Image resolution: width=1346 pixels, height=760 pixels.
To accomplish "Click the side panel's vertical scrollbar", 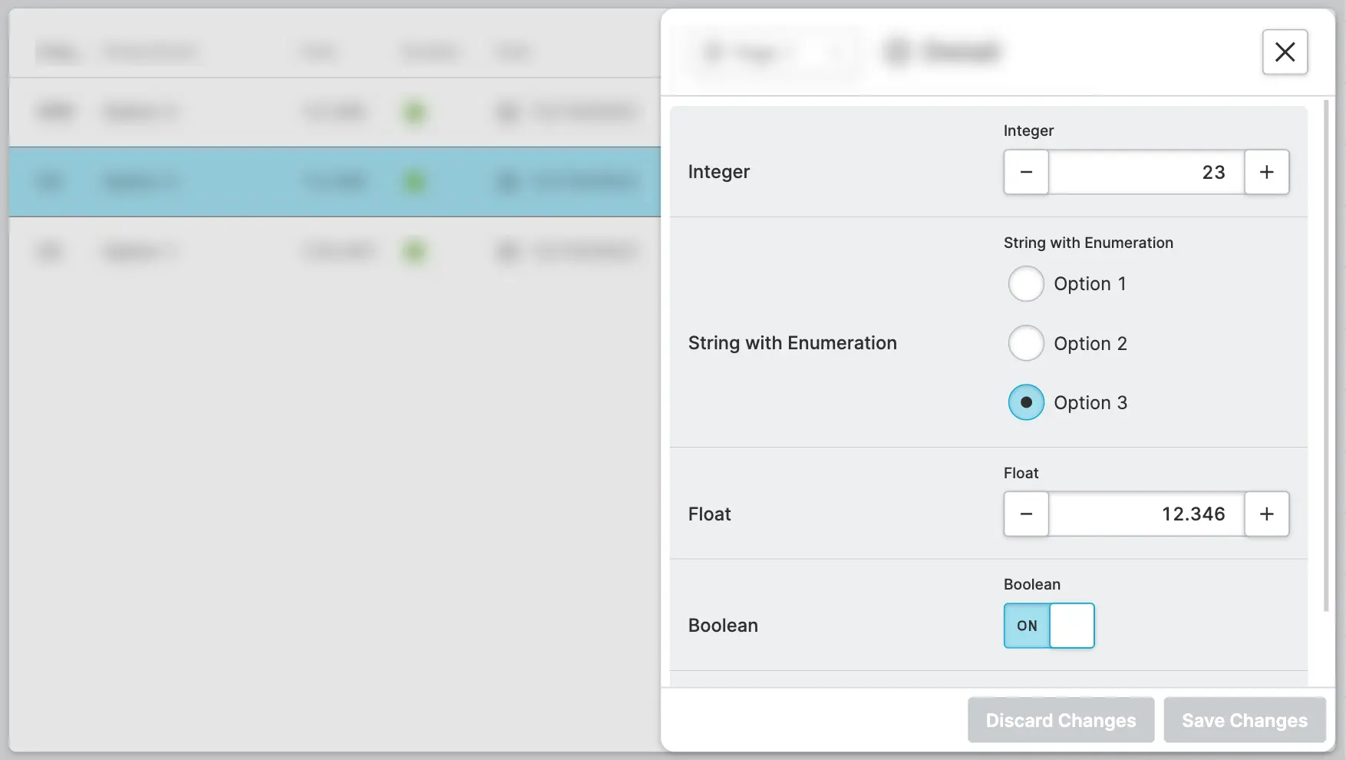I will coord(1326,353).
